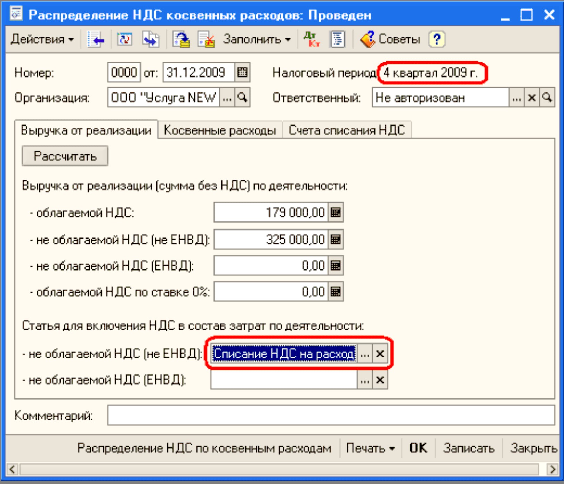Viewport: 564px width, 484px height.
Task: Open calculator for 325 000,00 field
Action: tap(336, 239)
